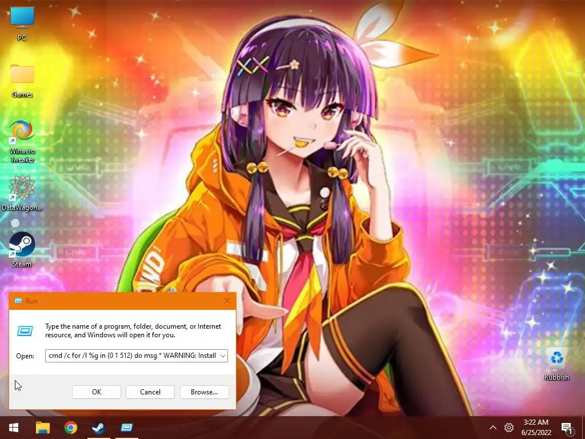585x439 pixels.
Task: Click the Run program icon inside dialog
Action: tap(25, 330)
